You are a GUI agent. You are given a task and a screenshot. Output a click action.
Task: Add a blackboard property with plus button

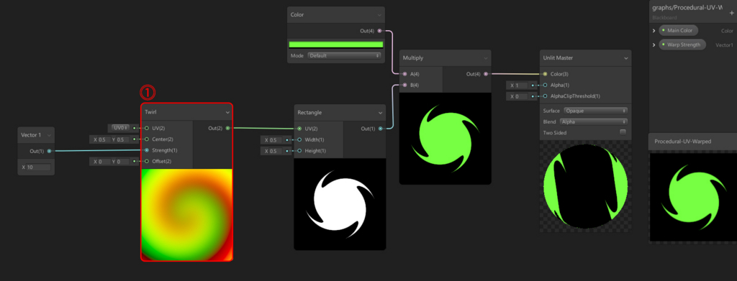[731, 13]
